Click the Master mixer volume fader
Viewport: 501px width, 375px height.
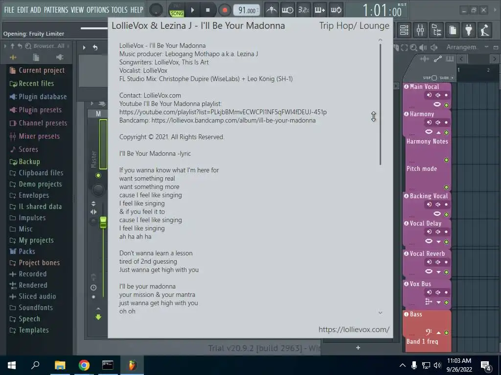103,222
